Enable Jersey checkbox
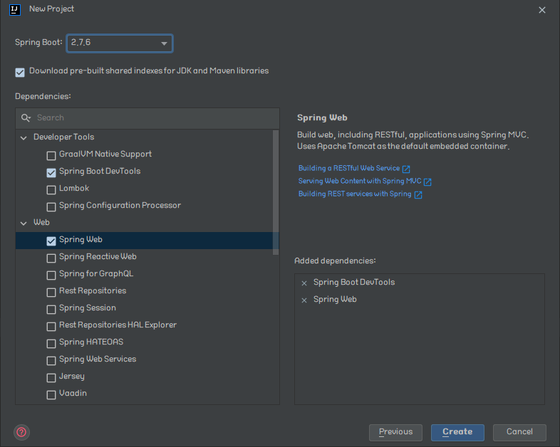The height and width of the screenshot is (447, 560). [51, 378]
